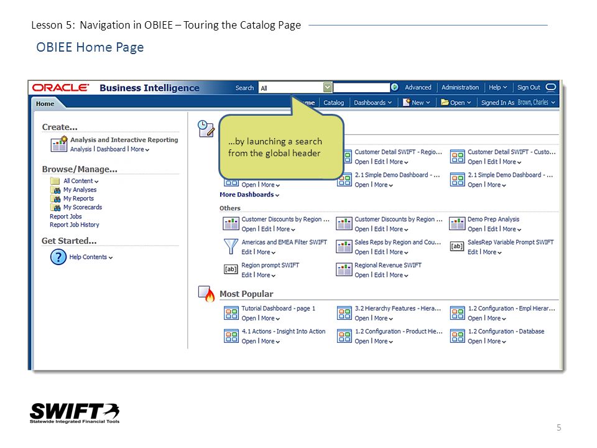Open Report Jobs
The height and width of the screenshot is (448, 597).
(65, 217)
